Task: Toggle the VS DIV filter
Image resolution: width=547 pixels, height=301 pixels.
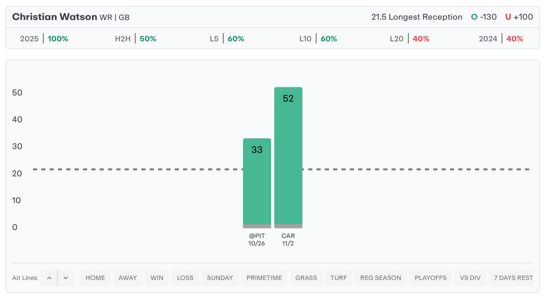Action: (471, 278)
